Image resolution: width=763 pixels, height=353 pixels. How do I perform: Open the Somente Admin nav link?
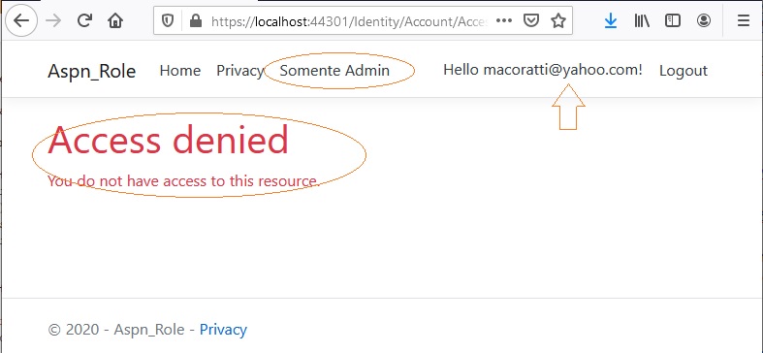pos(334,71)
